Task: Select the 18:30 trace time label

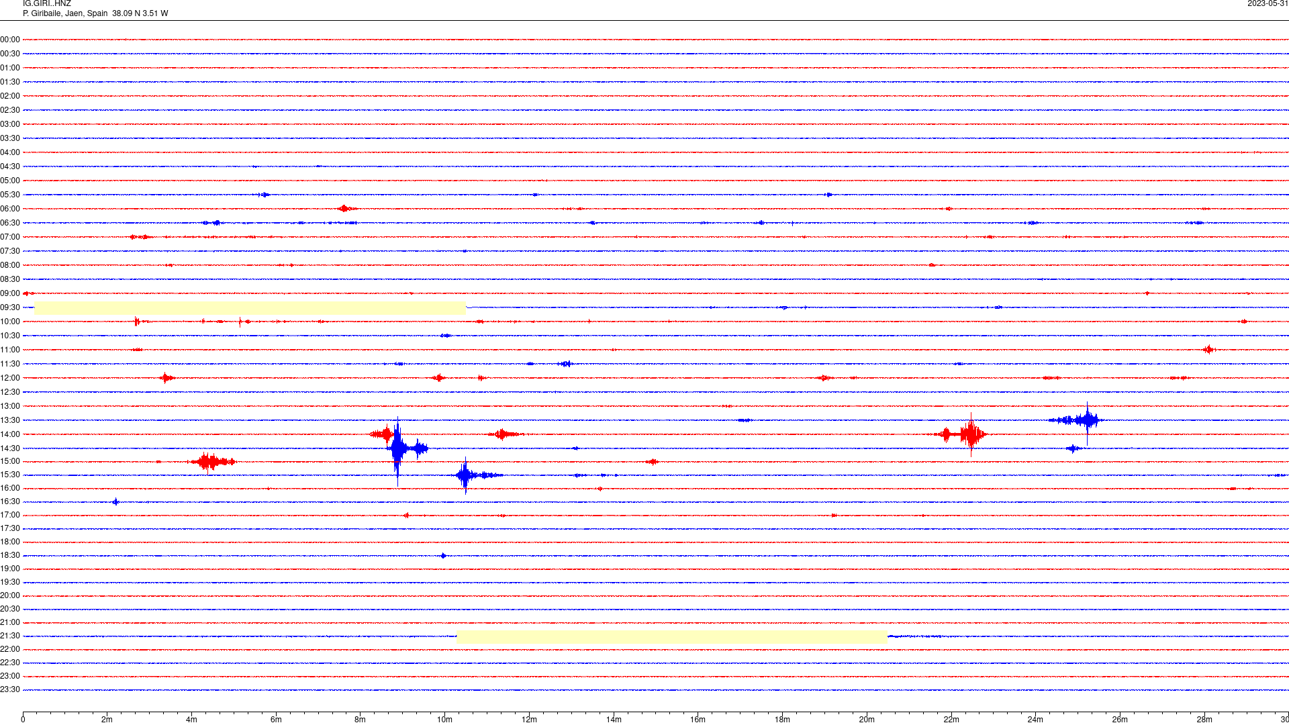Action: 10,555
